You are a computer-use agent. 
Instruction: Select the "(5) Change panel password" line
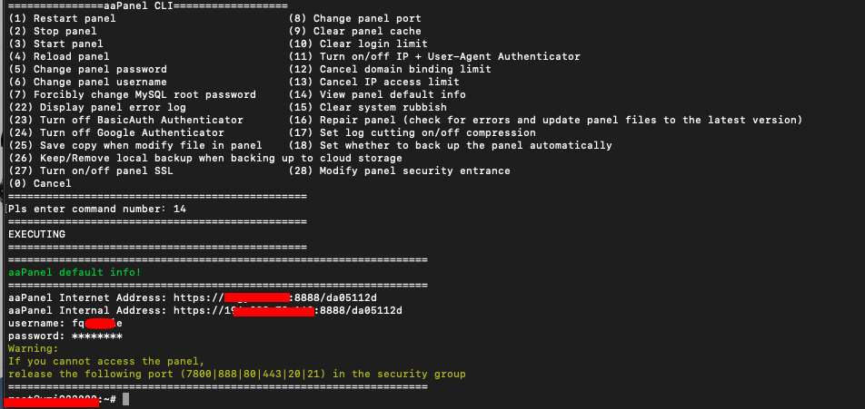87,69
